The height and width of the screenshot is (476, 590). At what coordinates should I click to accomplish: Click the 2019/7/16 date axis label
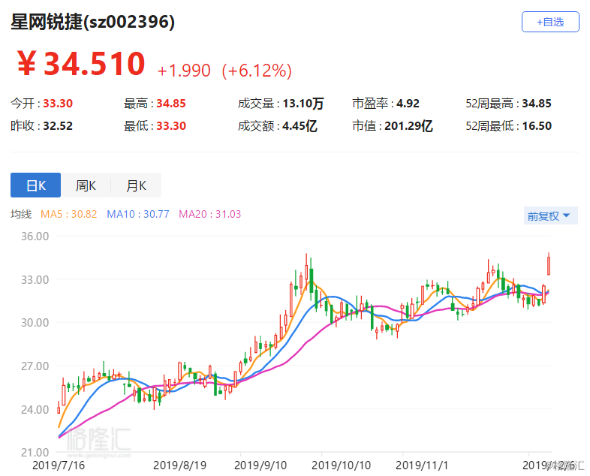59,465
